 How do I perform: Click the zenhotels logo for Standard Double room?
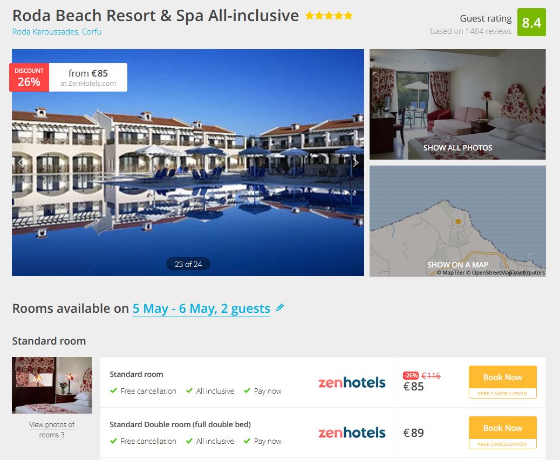(351, 433)
